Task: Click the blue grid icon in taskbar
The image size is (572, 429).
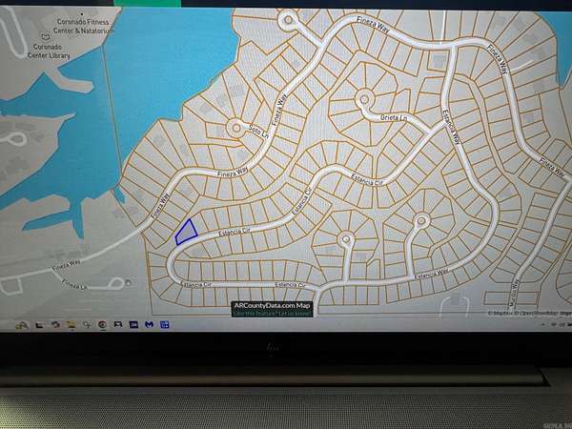Action: point(164,324)
